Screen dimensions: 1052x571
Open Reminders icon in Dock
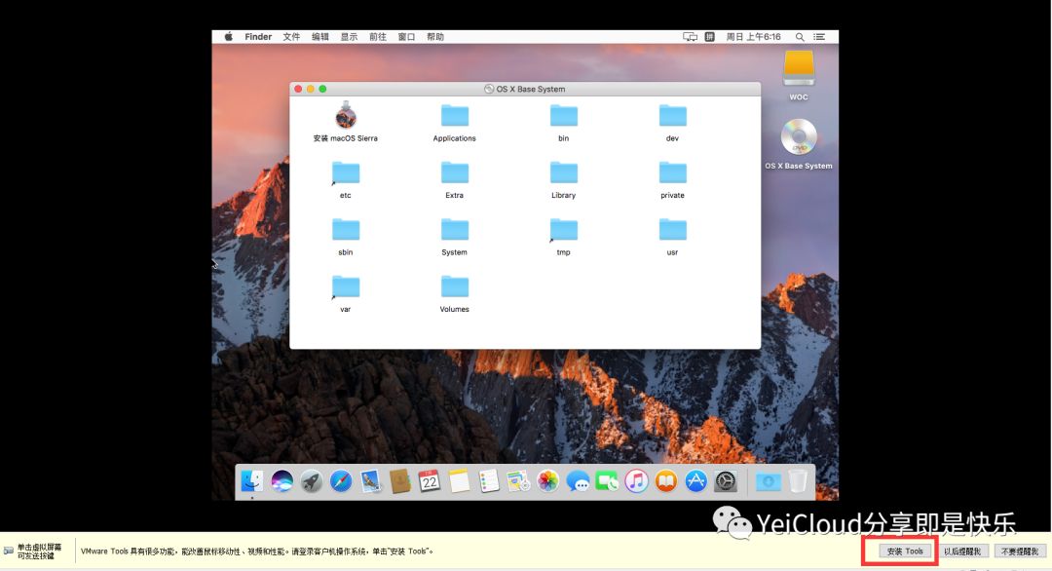tap(488, 481)
